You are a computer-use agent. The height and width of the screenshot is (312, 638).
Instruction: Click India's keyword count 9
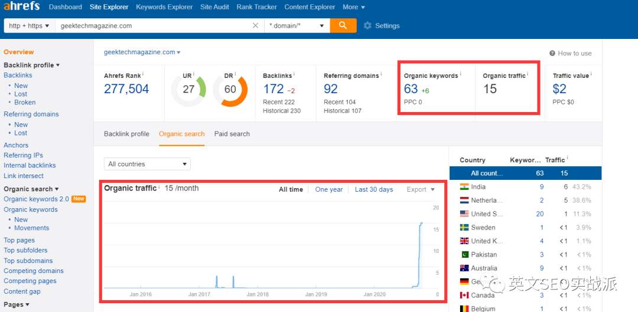click(x=542, y=187)
